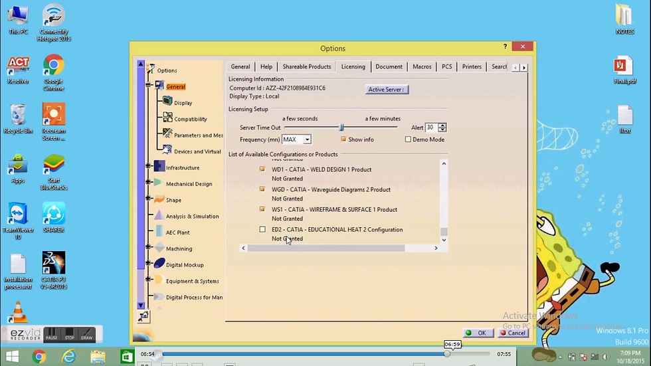The height and width of the screenshot is (366, 651).
Task: Expand the Mechanical Design tree node
Action: pyautogui.click(x=148, y=182)
